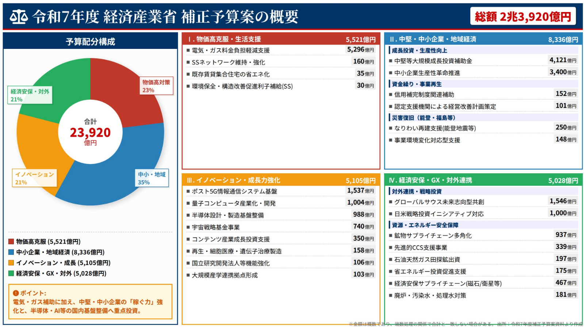Click the green legend square for 経済安保・GX・対外
The height and width of the screenshot is (328, 586).
point(11,273)
